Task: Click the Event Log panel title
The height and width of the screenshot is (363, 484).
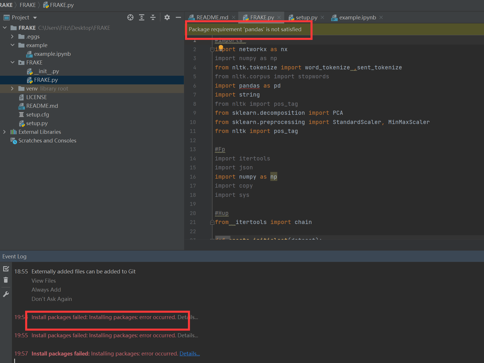Action: click(14, 256)
